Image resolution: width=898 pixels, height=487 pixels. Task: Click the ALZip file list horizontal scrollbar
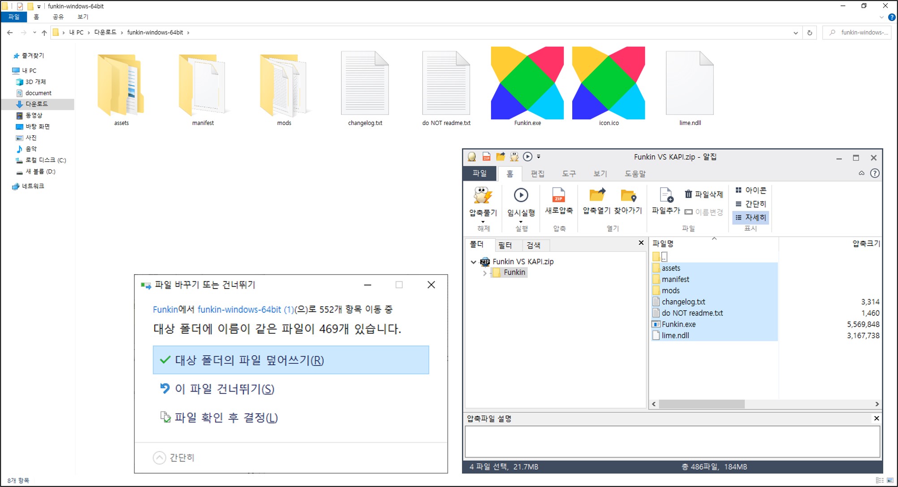coord(702,404)
